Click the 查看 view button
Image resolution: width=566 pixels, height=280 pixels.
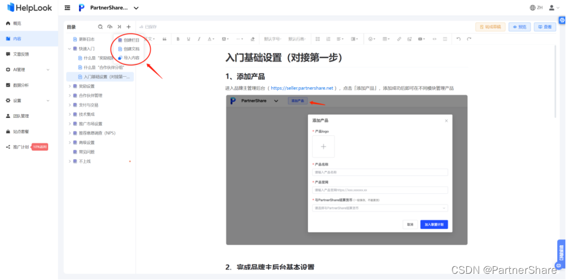(545, 27)
